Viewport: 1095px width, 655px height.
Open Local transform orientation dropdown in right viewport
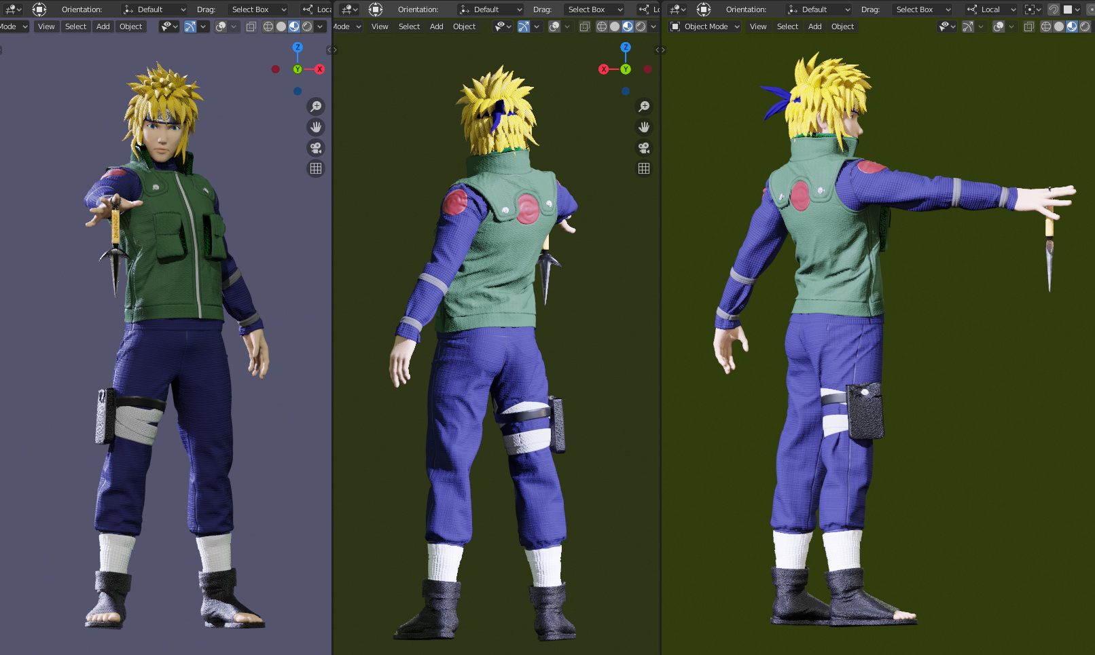[991, 10]
